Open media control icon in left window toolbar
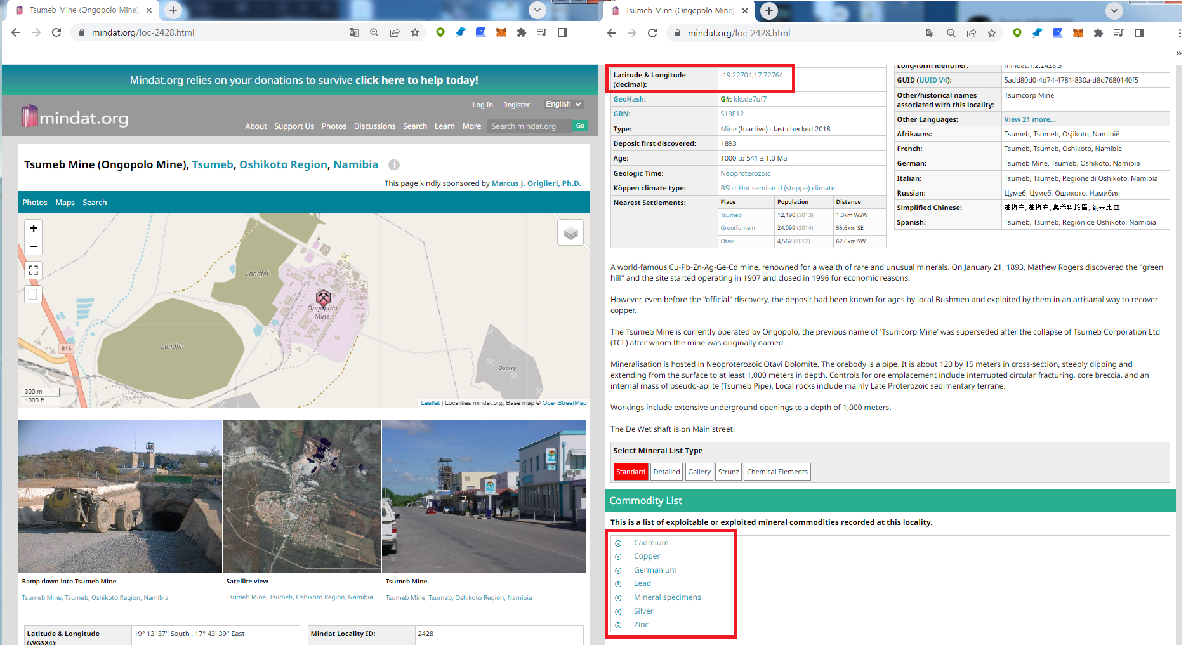This screenshot has width=1200, height=645. 542,32
